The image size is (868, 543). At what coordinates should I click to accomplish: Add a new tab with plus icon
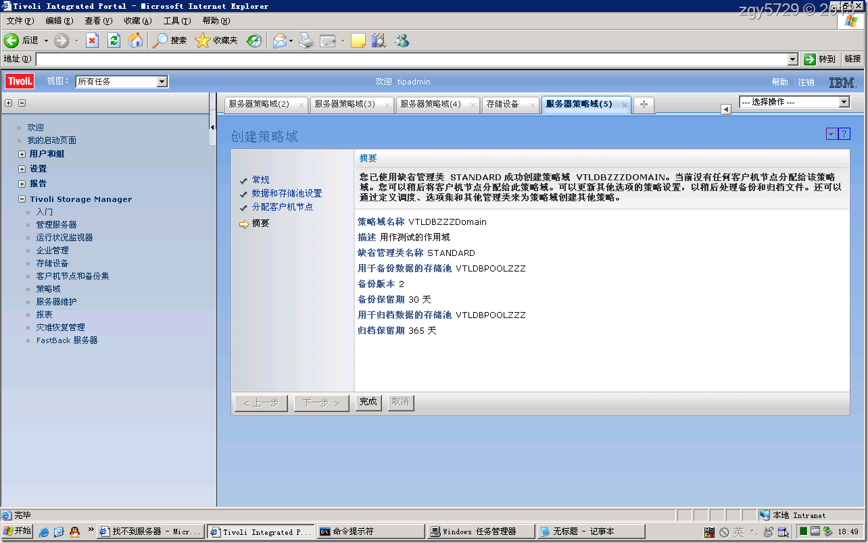point(644,104)
